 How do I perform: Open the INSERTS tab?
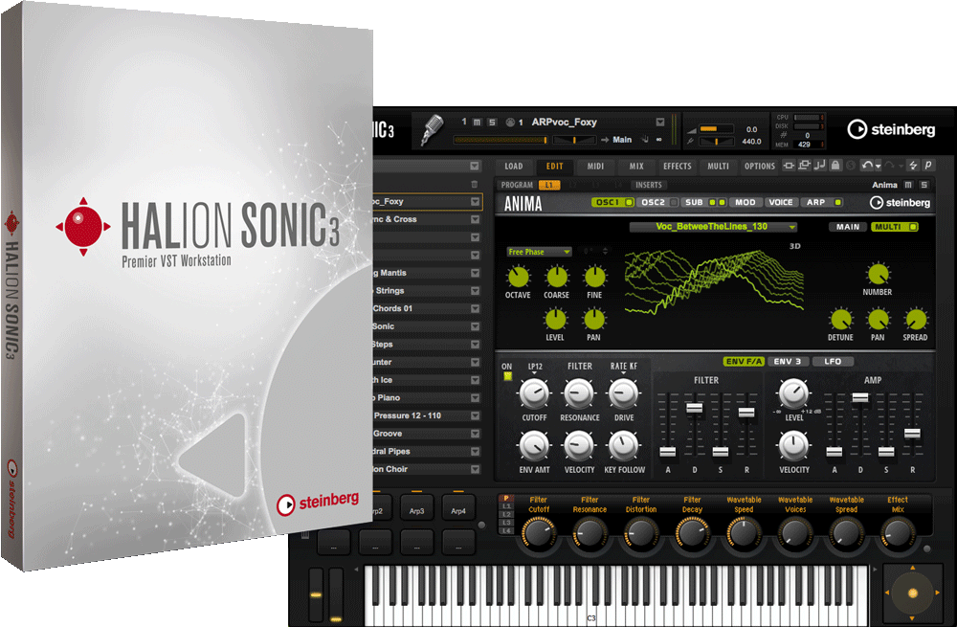pos(648,185)
